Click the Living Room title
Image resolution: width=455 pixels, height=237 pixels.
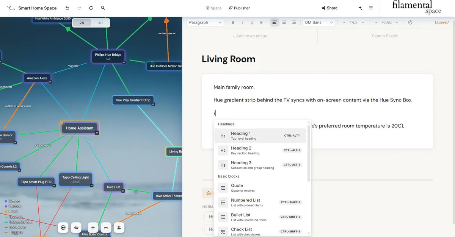tap(228, 59)
